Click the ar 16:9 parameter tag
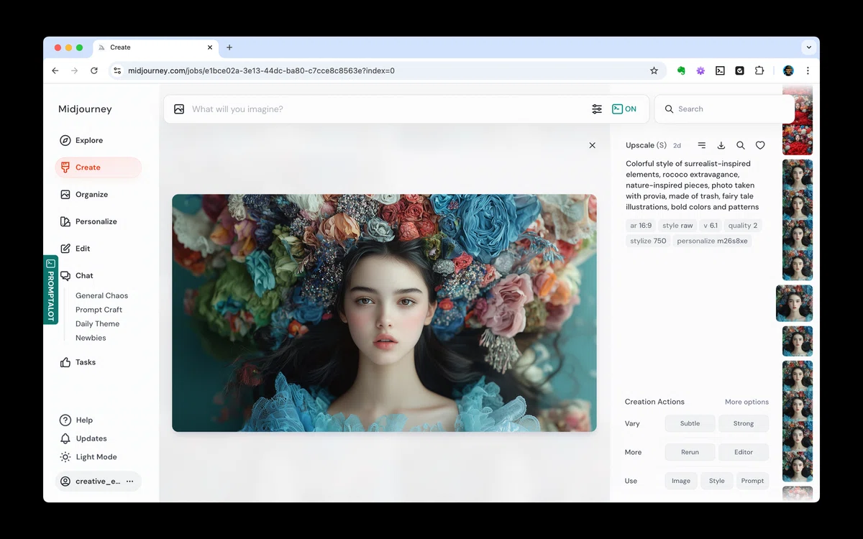 641,226
